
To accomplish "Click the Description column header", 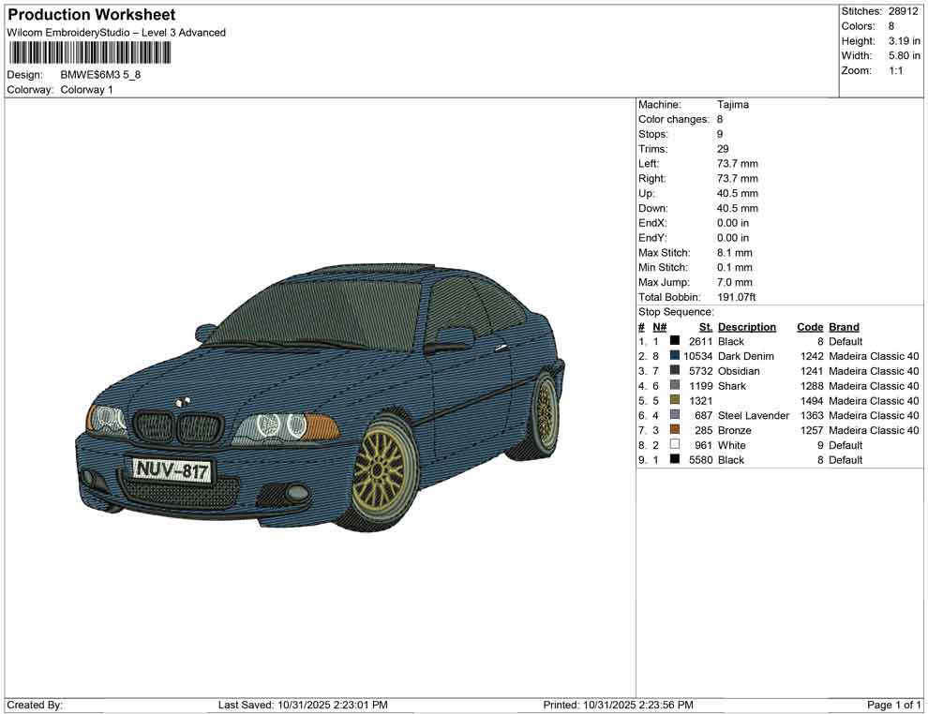I will (x=747, y=326).
